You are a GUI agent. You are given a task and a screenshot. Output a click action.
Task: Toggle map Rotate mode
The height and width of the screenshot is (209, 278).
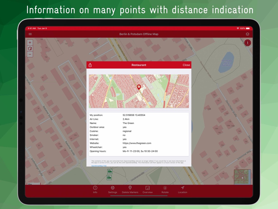pos(165,189)
